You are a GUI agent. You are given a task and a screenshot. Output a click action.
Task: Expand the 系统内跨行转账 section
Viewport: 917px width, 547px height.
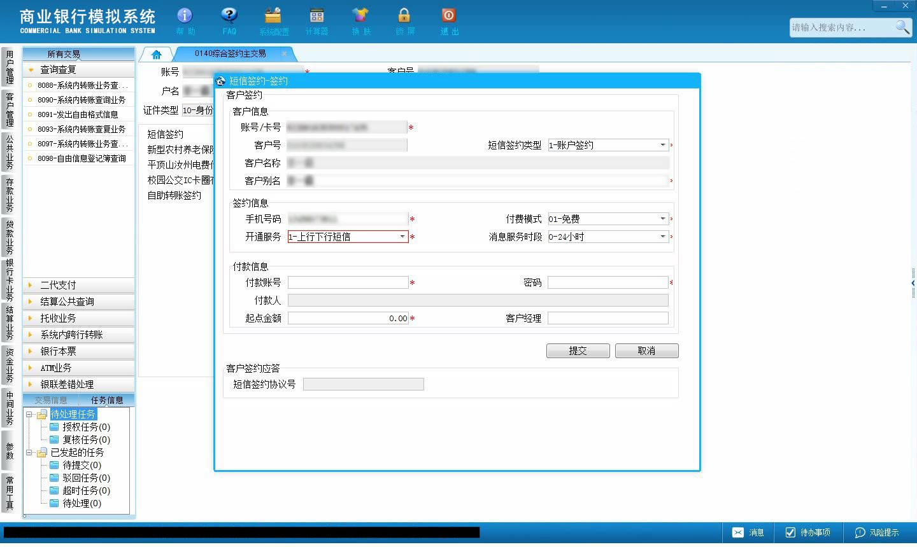coord(79,335)
